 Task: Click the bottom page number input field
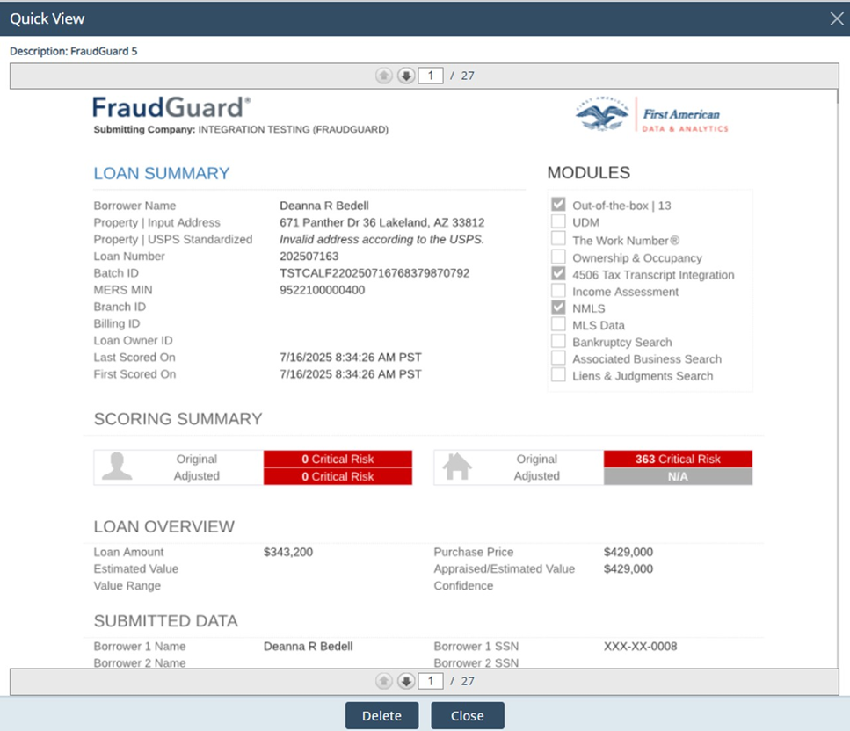pos(431,681)
